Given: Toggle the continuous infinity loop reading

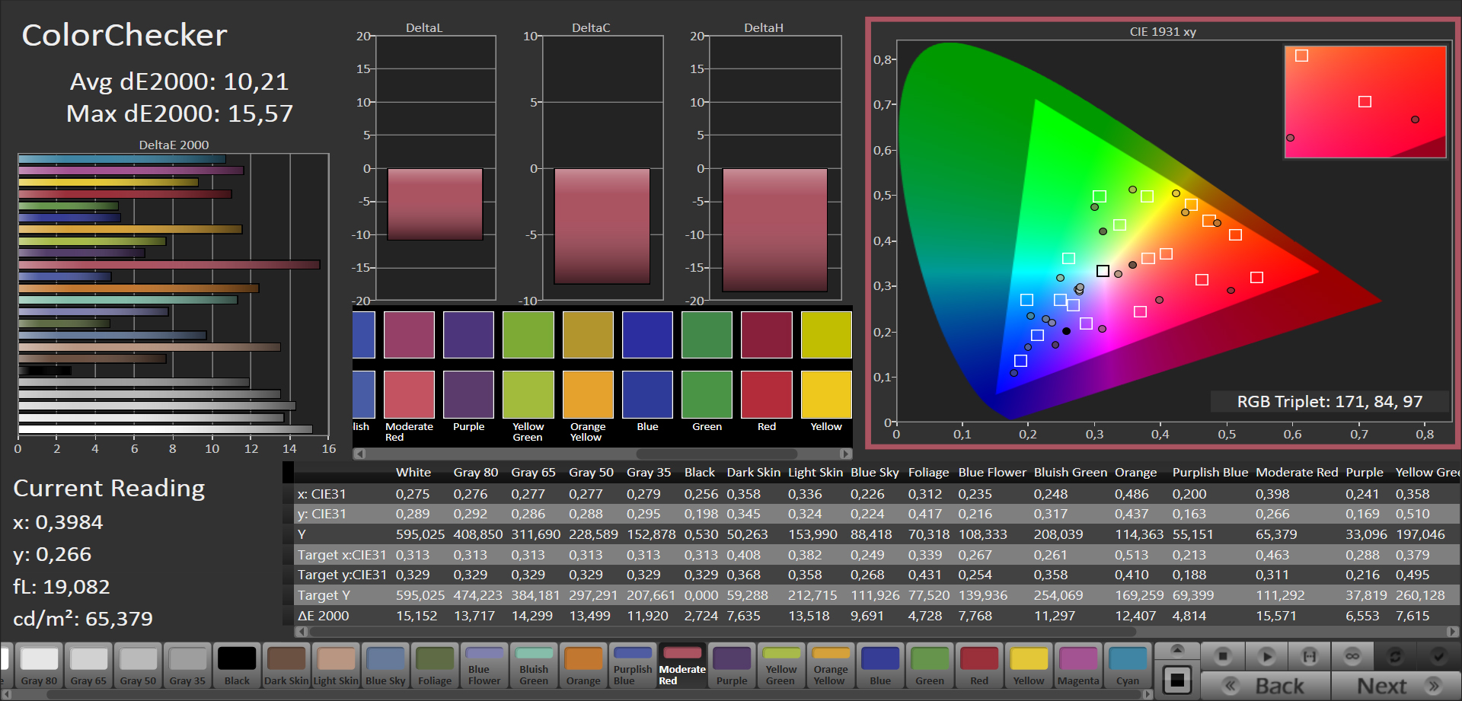Looking at the screenshot, I should pyautogui.click(x=1352, y=656).
